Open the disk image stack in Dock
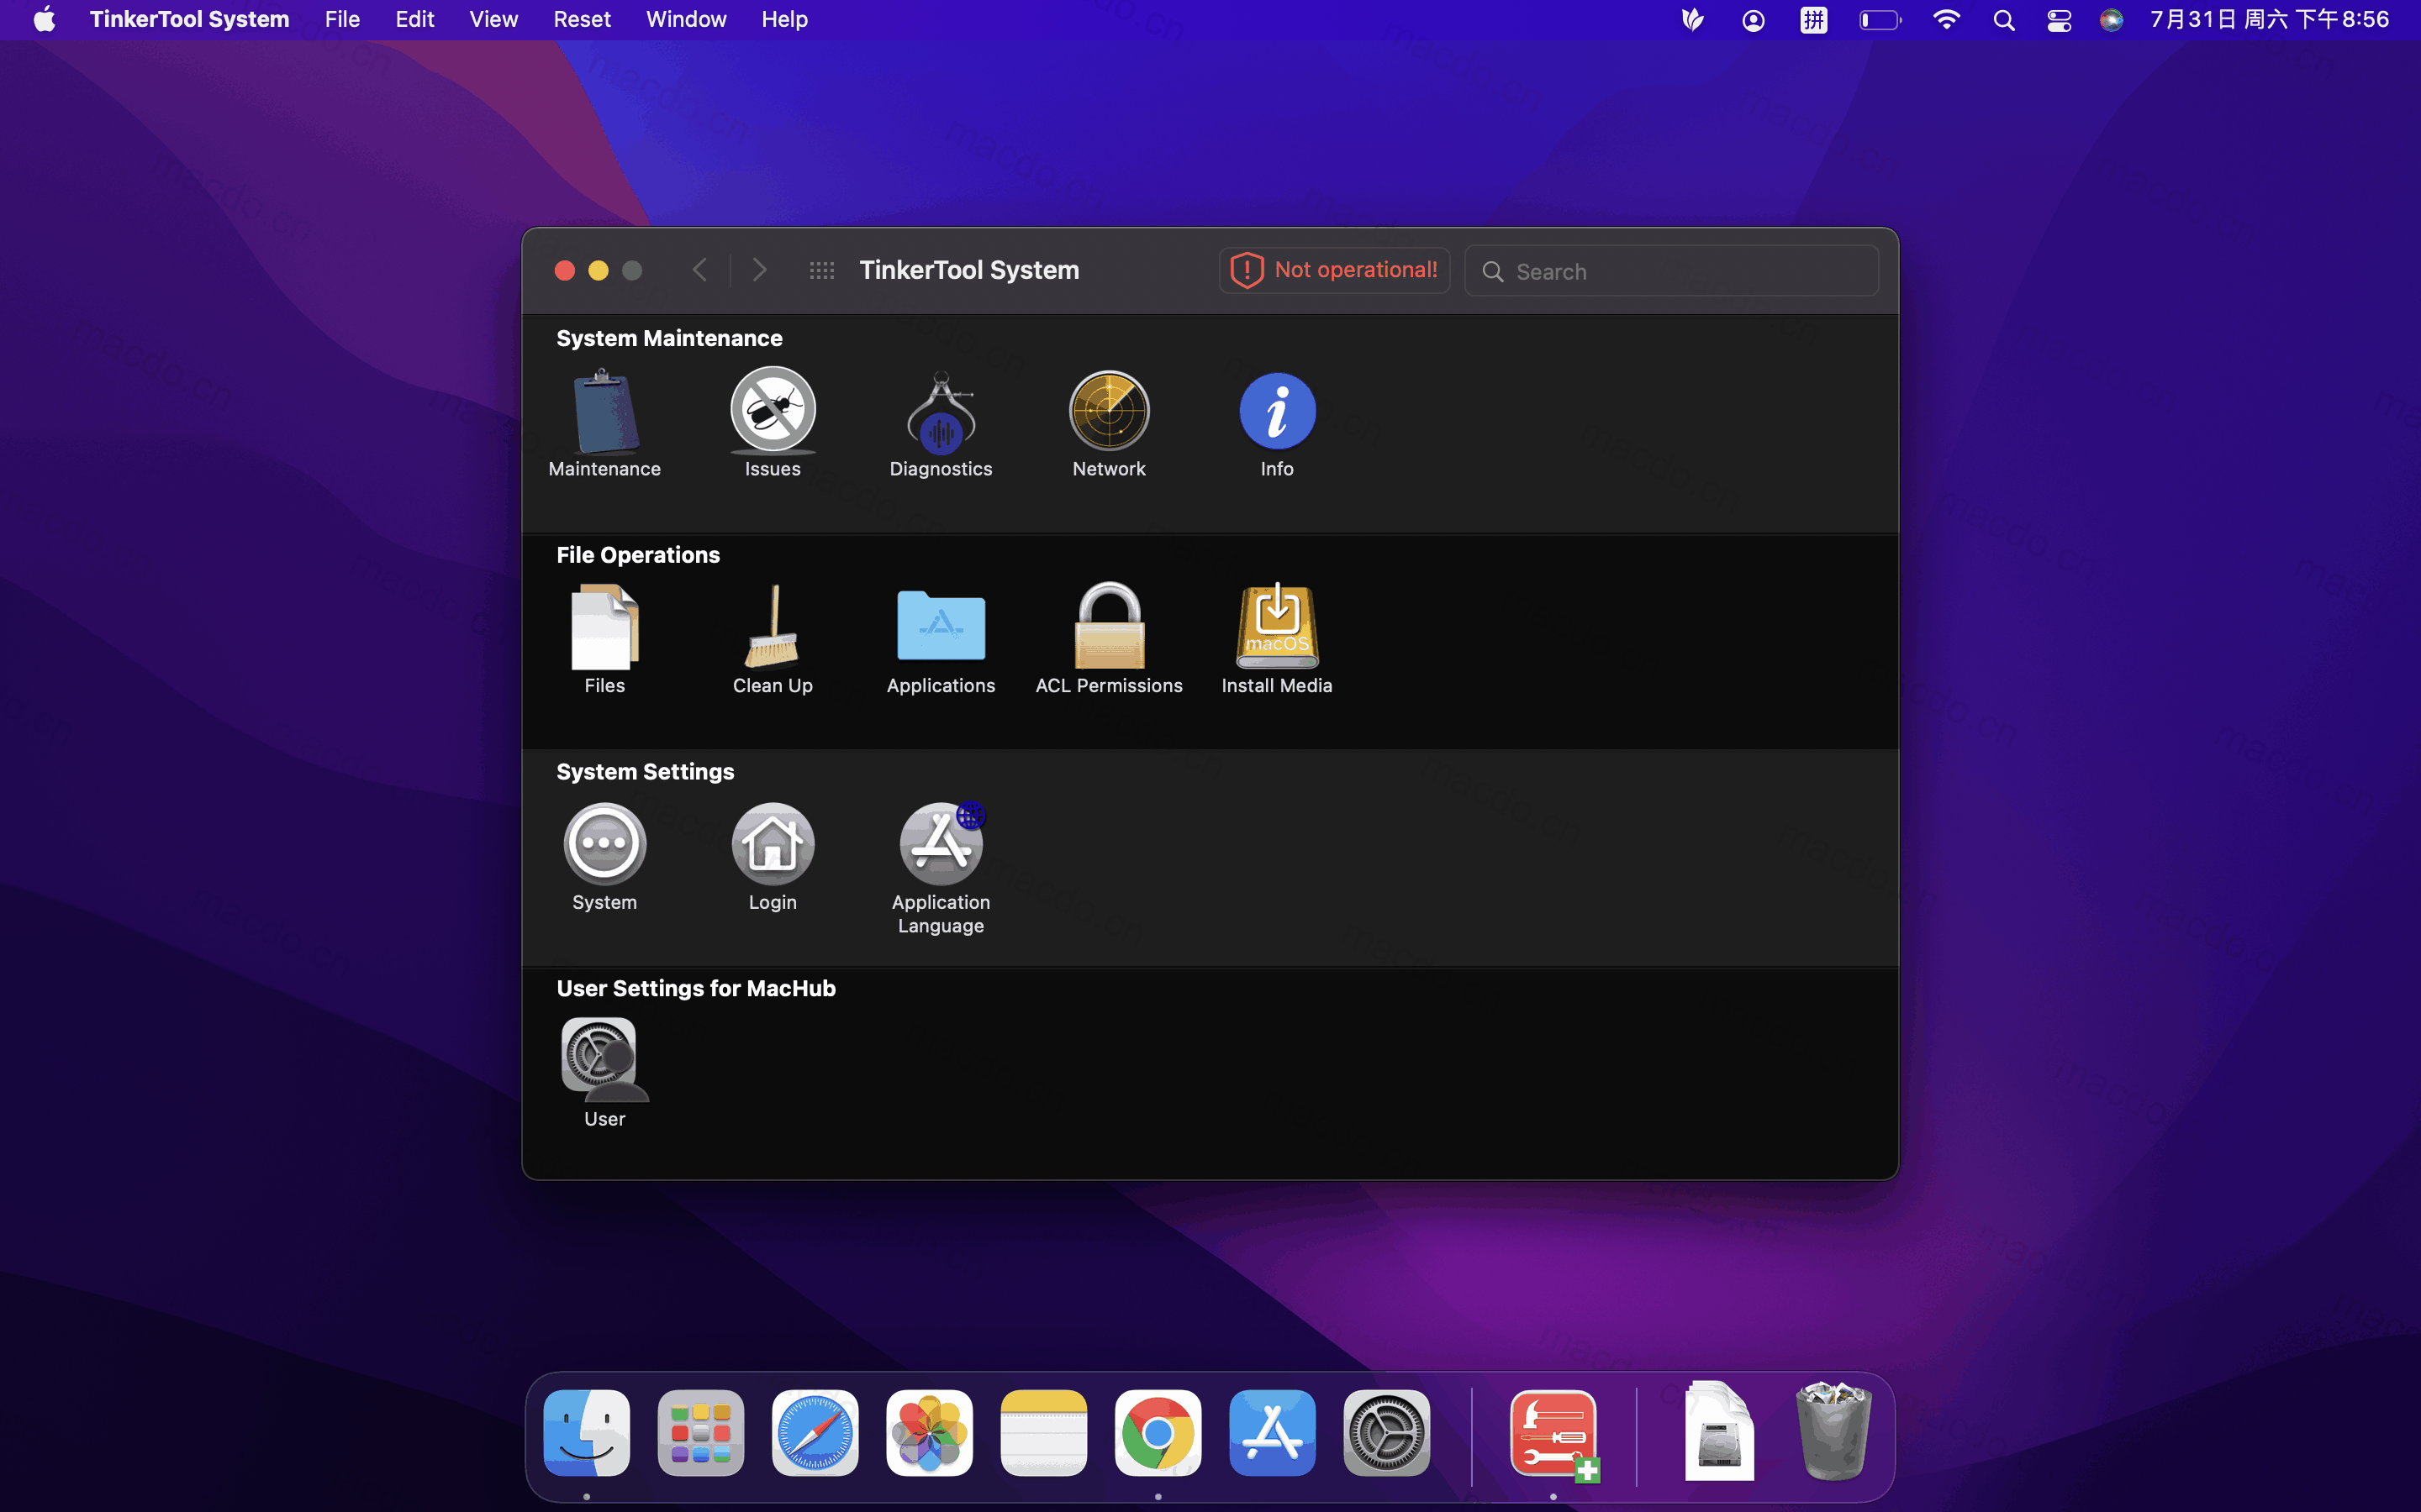This screenshot has width=2421, height=1512. tap(1719, 1430)
